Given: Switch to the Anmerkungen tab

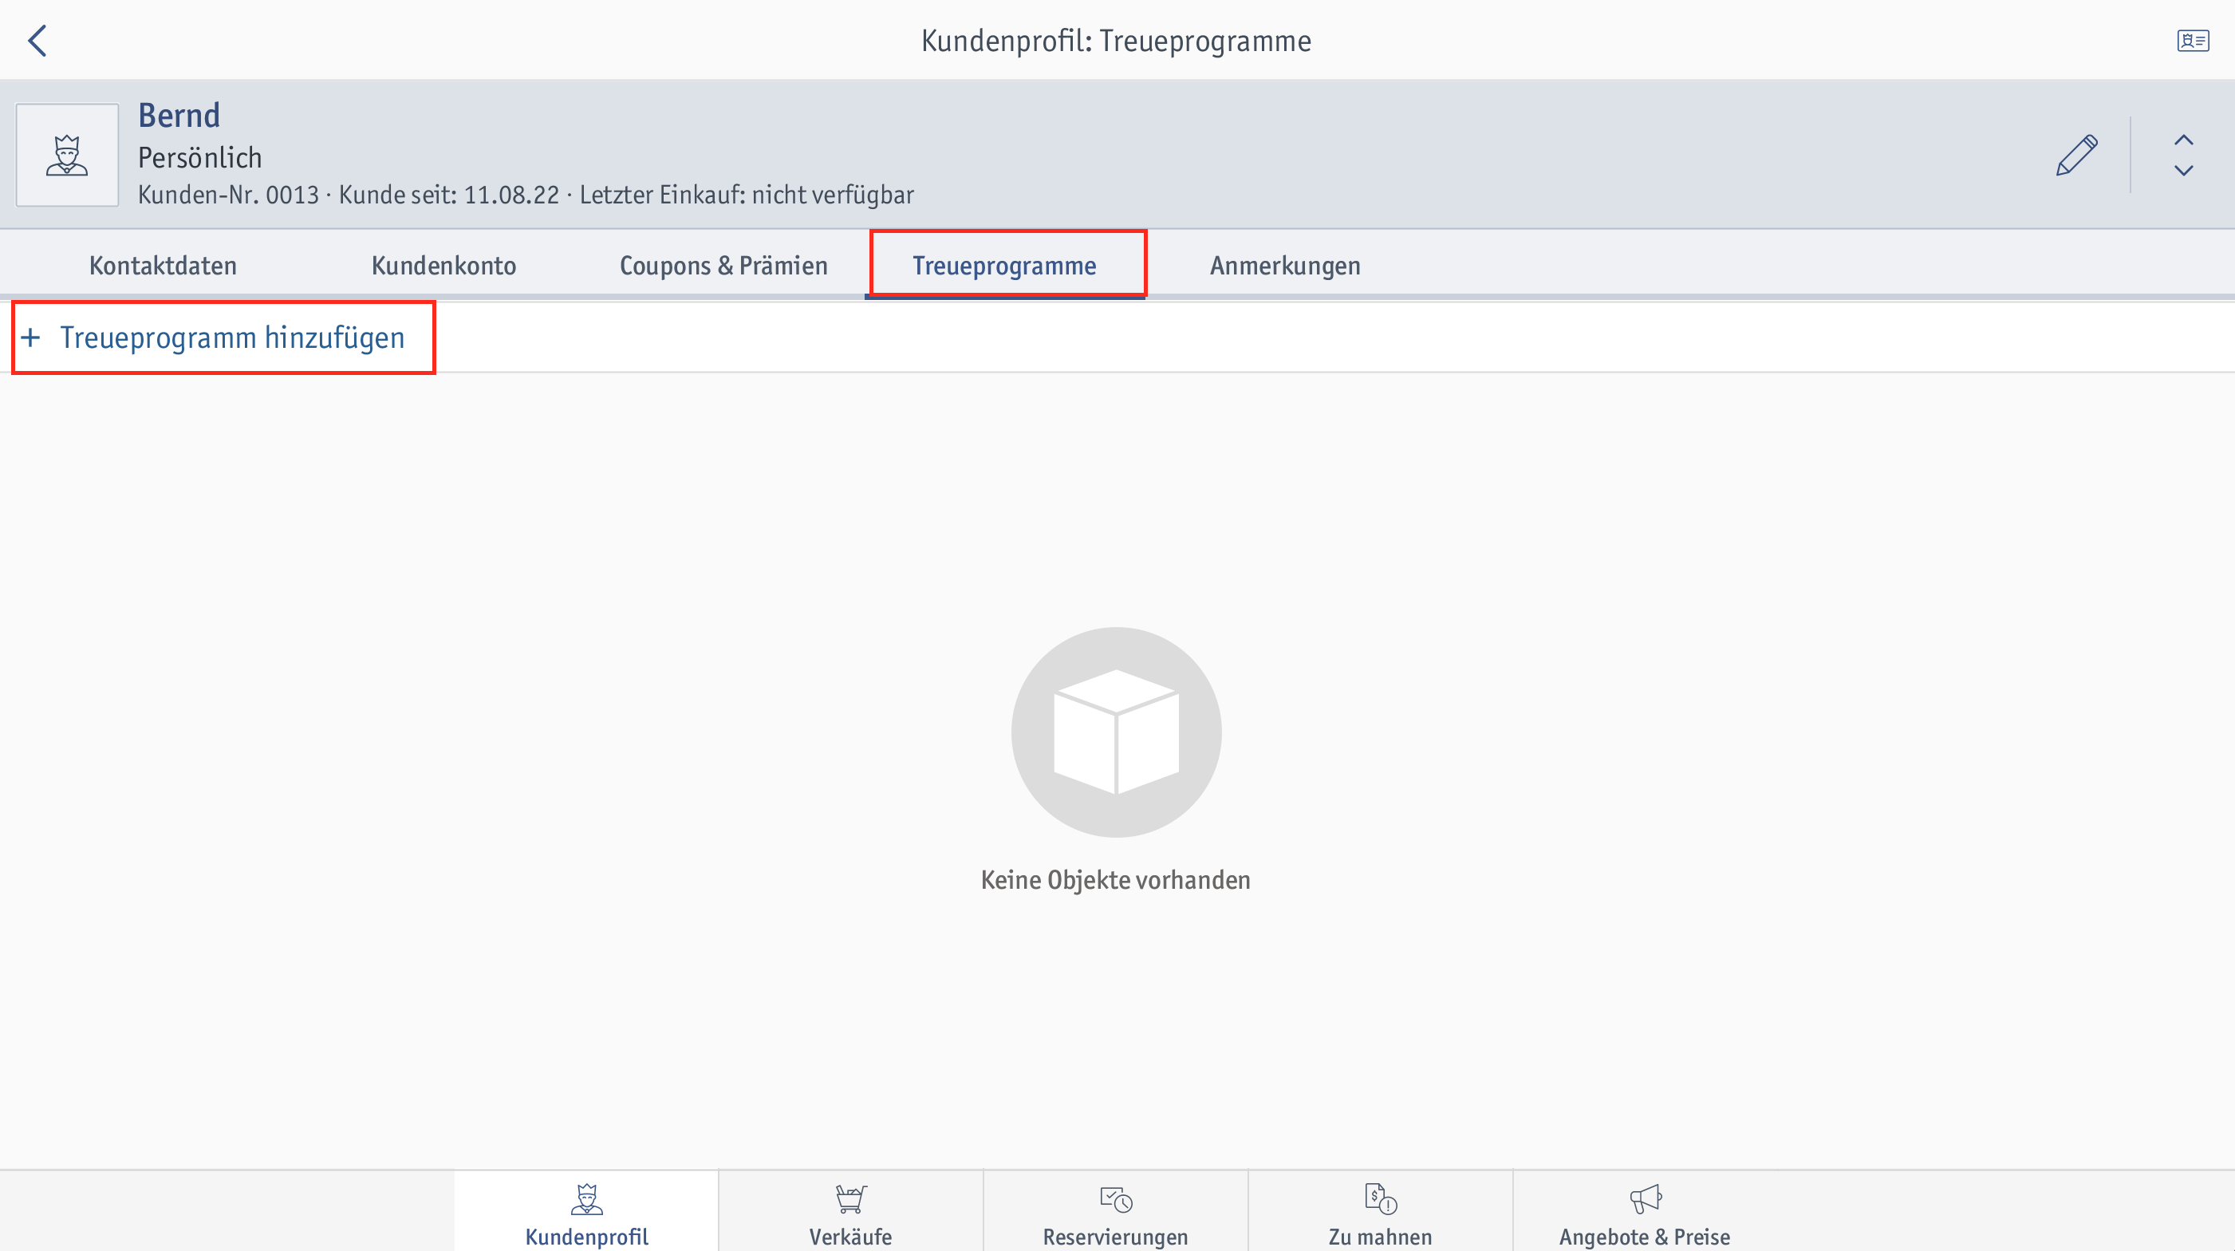Looking at the screenshot, I should [x=1285, y=266].
